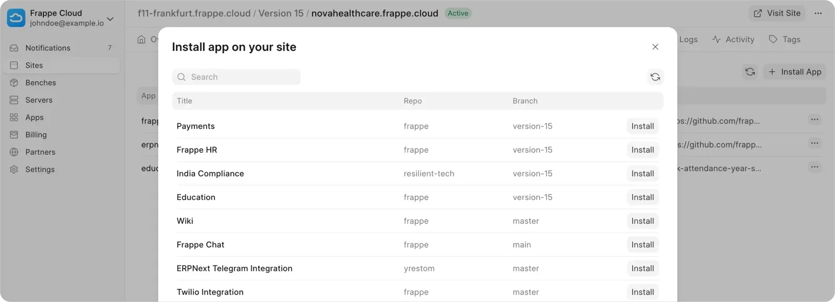Close the Install app dialog
This screenshot has height=302, width=835.
coord(655,47)
